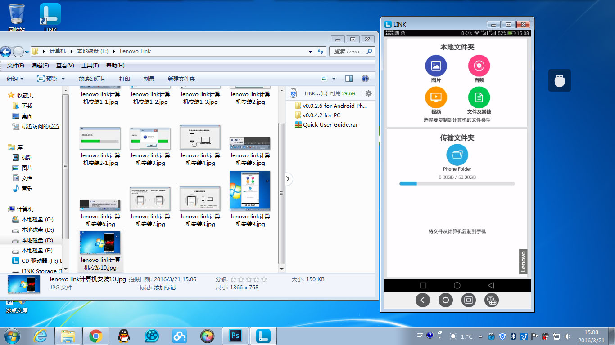Tap the globe icon on the phone navigation bar

tap(491, 300)
